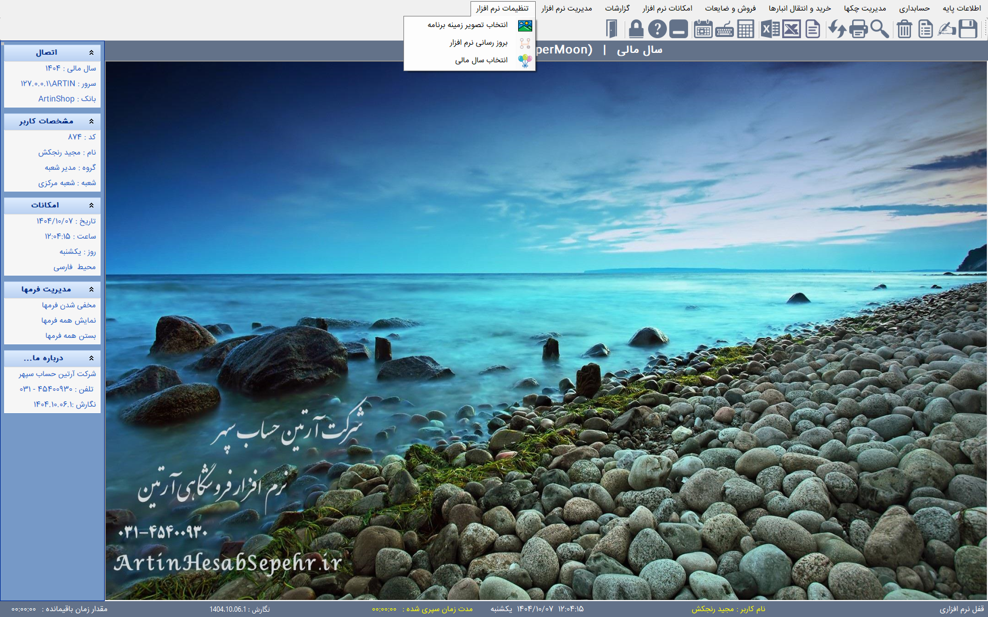This screenshot has width=988, height=617.
Task: Click the exit door icon
Action: tap(612, 29)
